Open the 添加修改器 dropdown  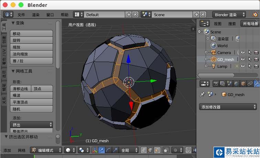[x=228, y=107]
